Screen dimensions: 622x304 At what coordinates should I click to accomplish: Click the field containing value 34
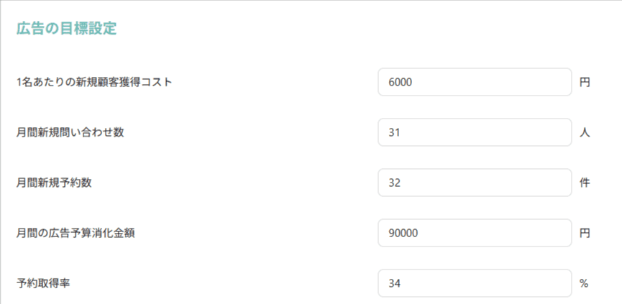(475, 283)
